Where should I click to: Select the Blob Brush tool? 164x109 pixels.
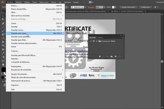(3, 34)
